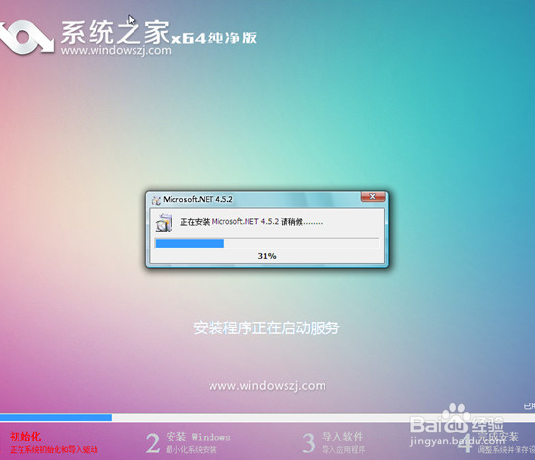The width and height of the screenshot is (535, 460).
Task: Click the installer icon inside the dialog
Action: [164, 223]
